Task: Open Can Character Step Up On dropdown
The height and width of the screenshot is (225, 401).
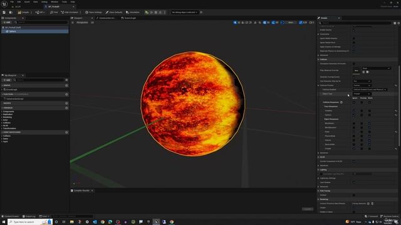Action: click(362, 81)
